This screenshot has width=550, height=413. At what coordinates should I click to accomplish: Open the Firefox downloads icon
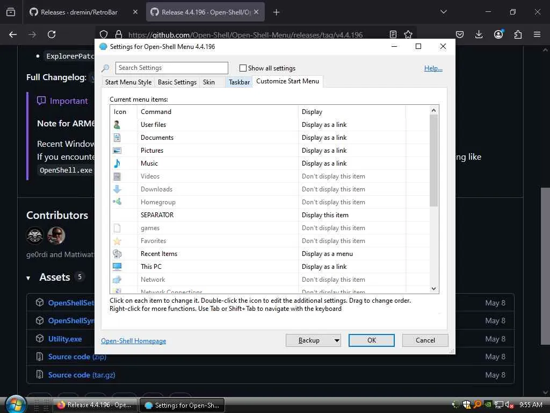point(479,34)
